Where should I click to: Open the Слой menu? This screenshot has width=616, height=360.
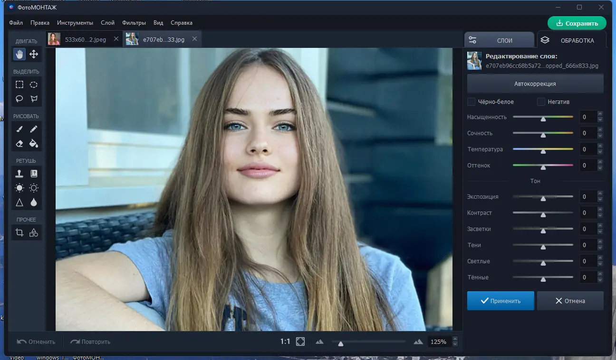(x=107, y=23)
